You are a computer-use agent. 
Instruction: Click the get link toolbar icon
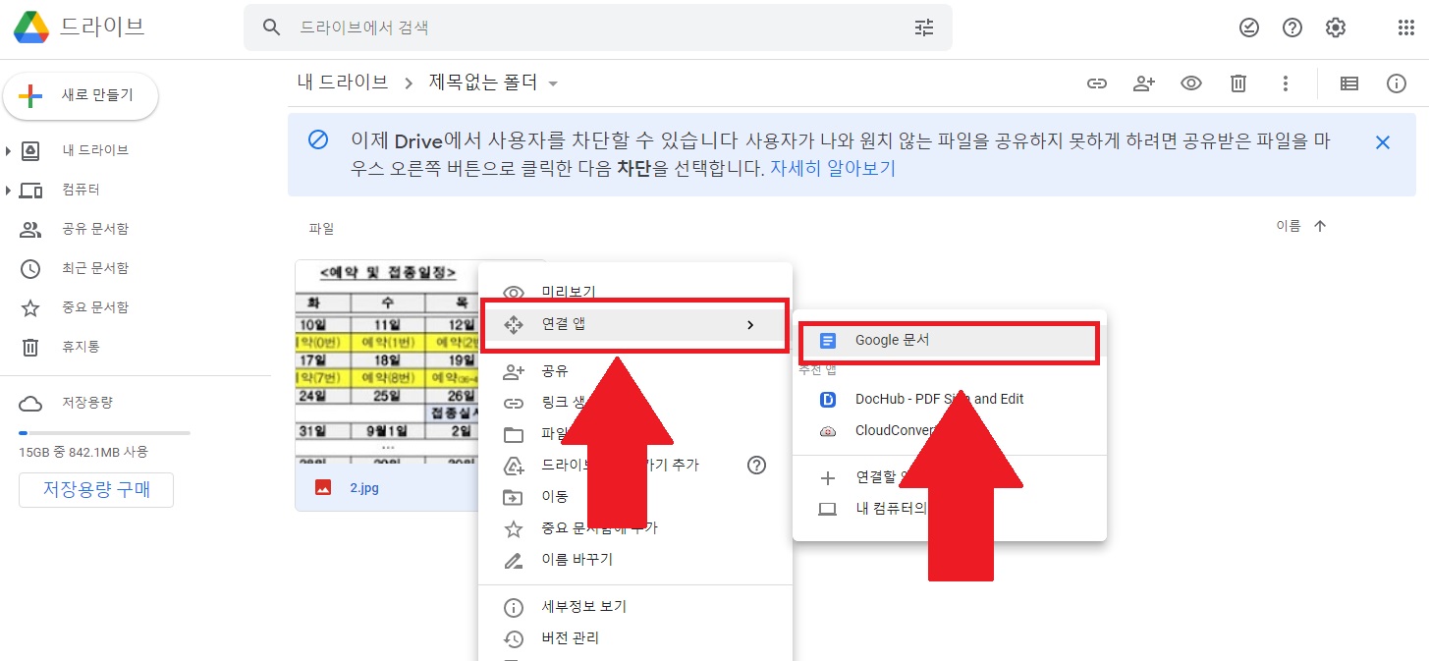point(1097,83)
